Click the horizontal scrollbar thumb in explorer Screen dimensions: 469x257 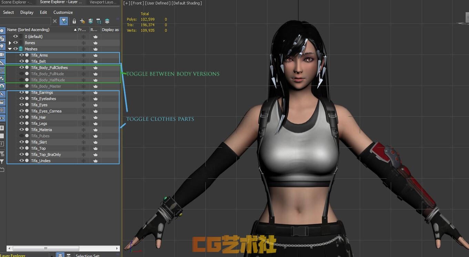point(46,248)
